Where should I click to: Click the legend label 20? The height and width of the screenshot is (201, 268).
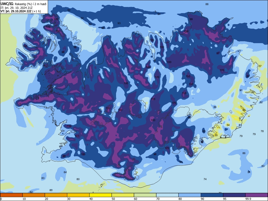(x=46, y=199)
